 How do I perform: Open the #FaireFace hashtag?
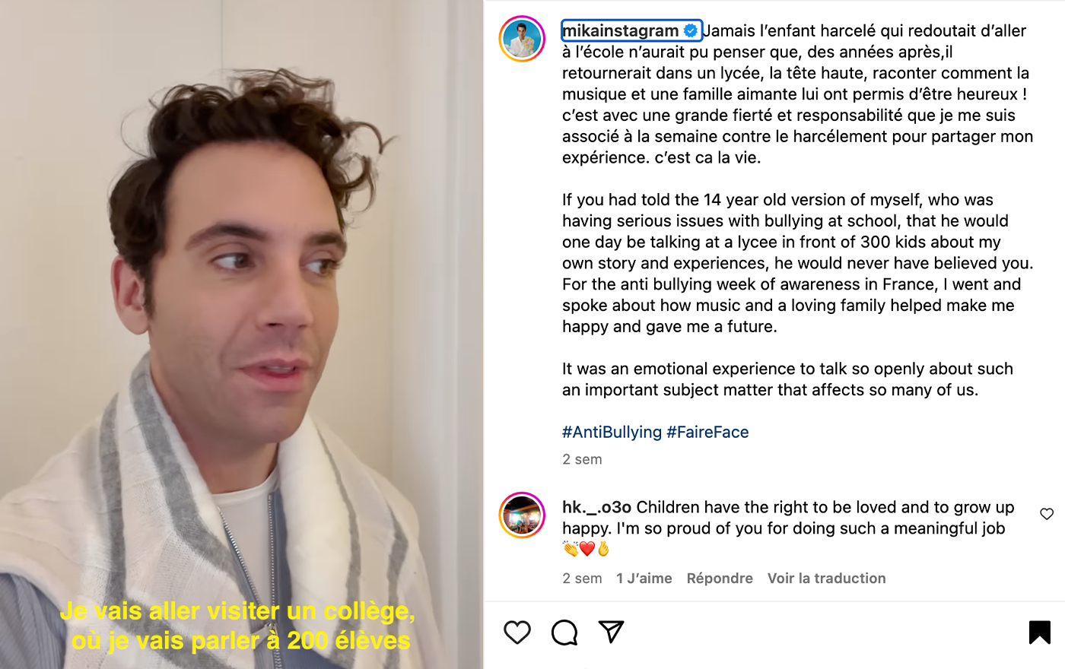pos(707,432)
